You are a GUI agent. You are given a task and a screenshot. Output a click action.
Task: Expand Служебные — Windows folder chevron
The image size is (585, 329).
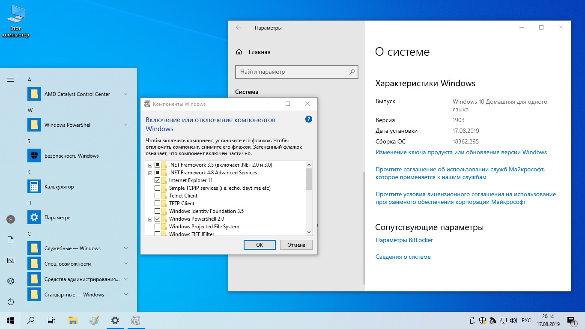pos(126,248)
